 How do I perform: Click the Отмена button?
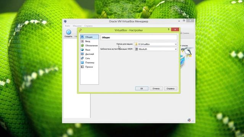(156, 89)
